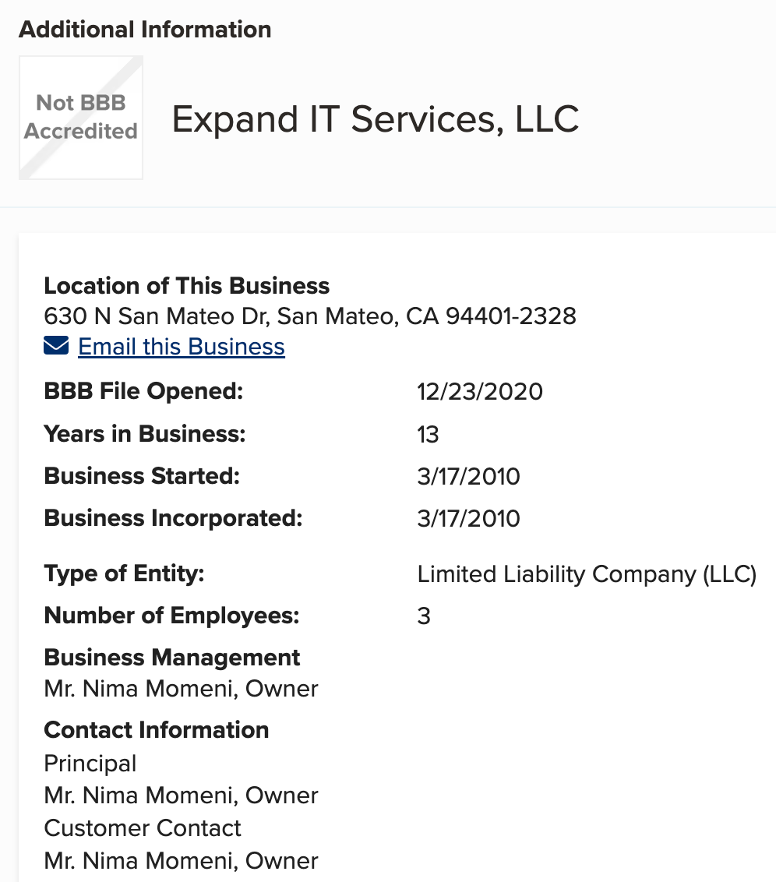Select the Principal contact role text

pos(90,764)
